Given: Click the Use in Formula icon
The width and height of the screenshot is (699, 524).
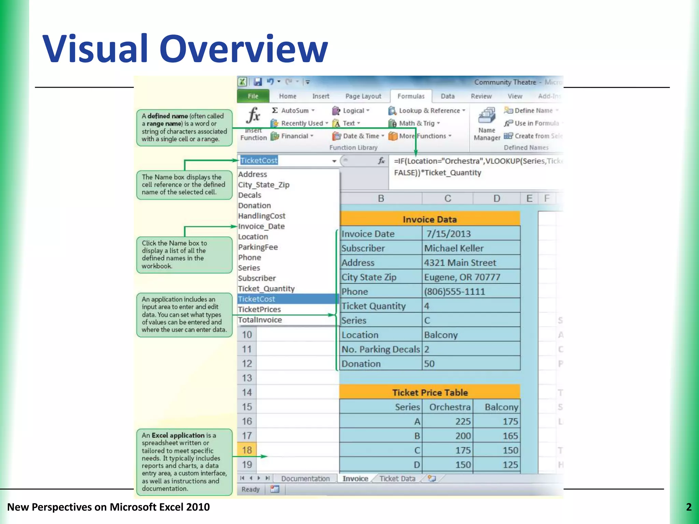Looking at the screenshot, I should pos(508,123).
